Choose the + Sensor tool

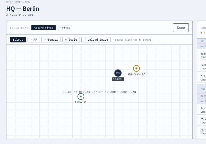[51, 40]
